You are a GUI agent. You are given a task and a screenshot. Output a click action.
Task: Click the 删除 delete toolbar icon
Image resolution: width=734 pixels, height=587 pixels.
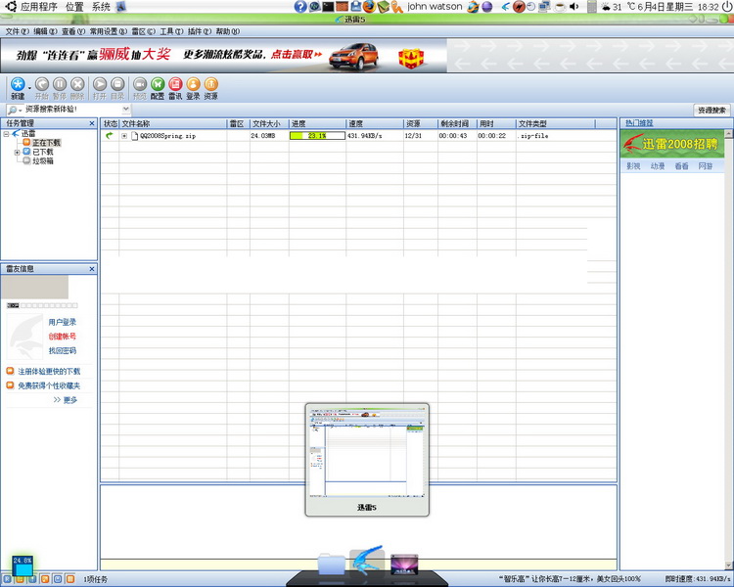(78, 85)
